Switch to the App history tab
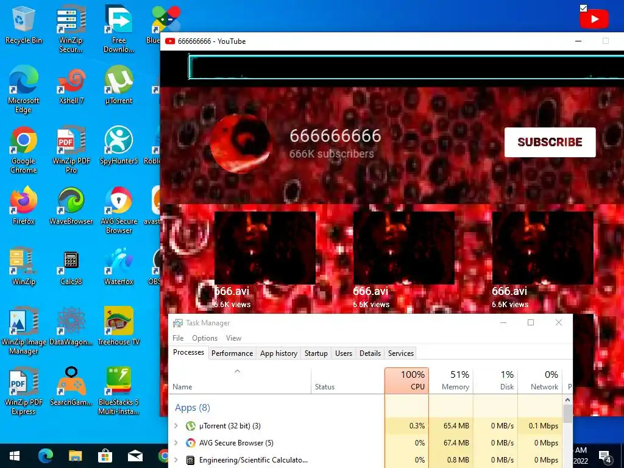Viewport: 624px width, 468px height. [278, 353]
